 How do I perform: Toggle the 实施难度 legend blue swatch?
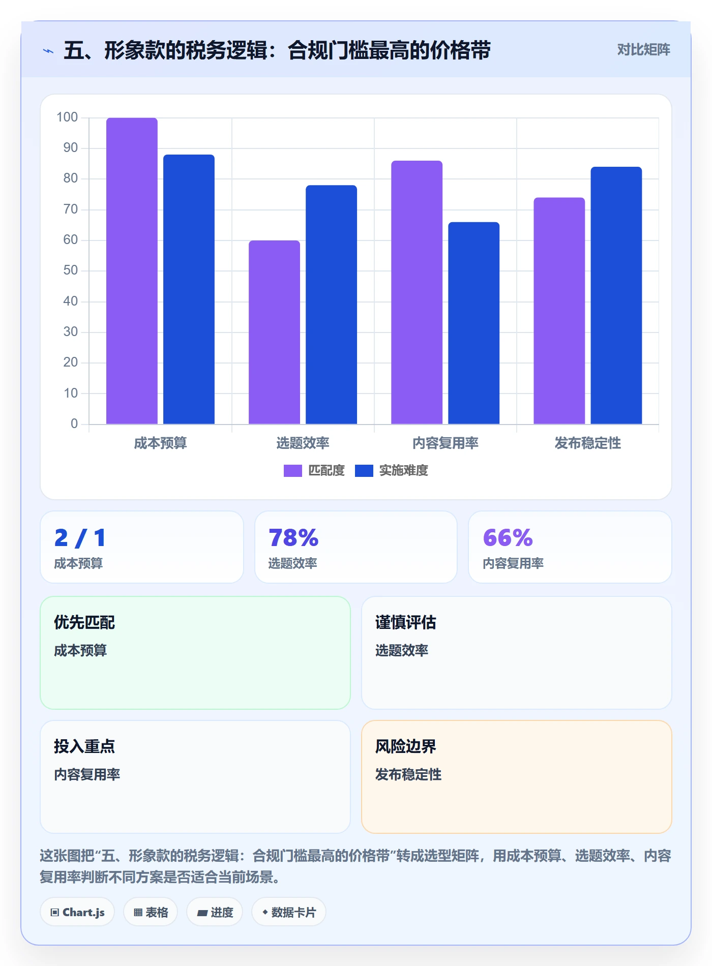[x=364, y=471]
